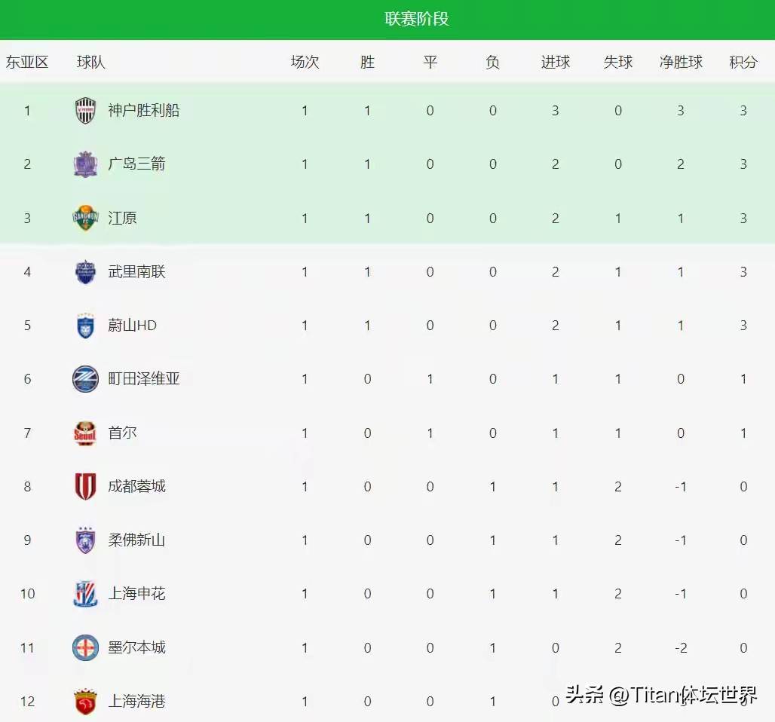Click the Melbourne City round crest

click(x=85, y=647)
